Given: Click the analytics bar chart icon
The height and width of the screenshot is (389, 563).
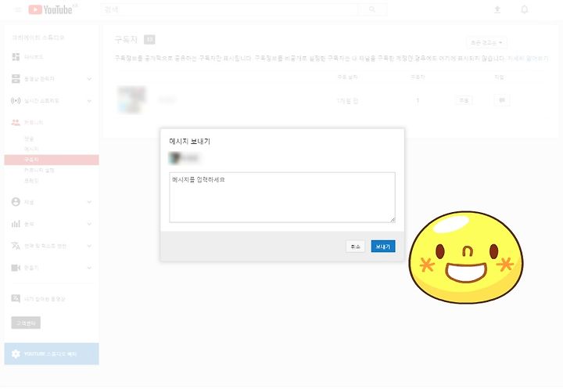Looking at the screenshot, I should (x=16, y=224).
